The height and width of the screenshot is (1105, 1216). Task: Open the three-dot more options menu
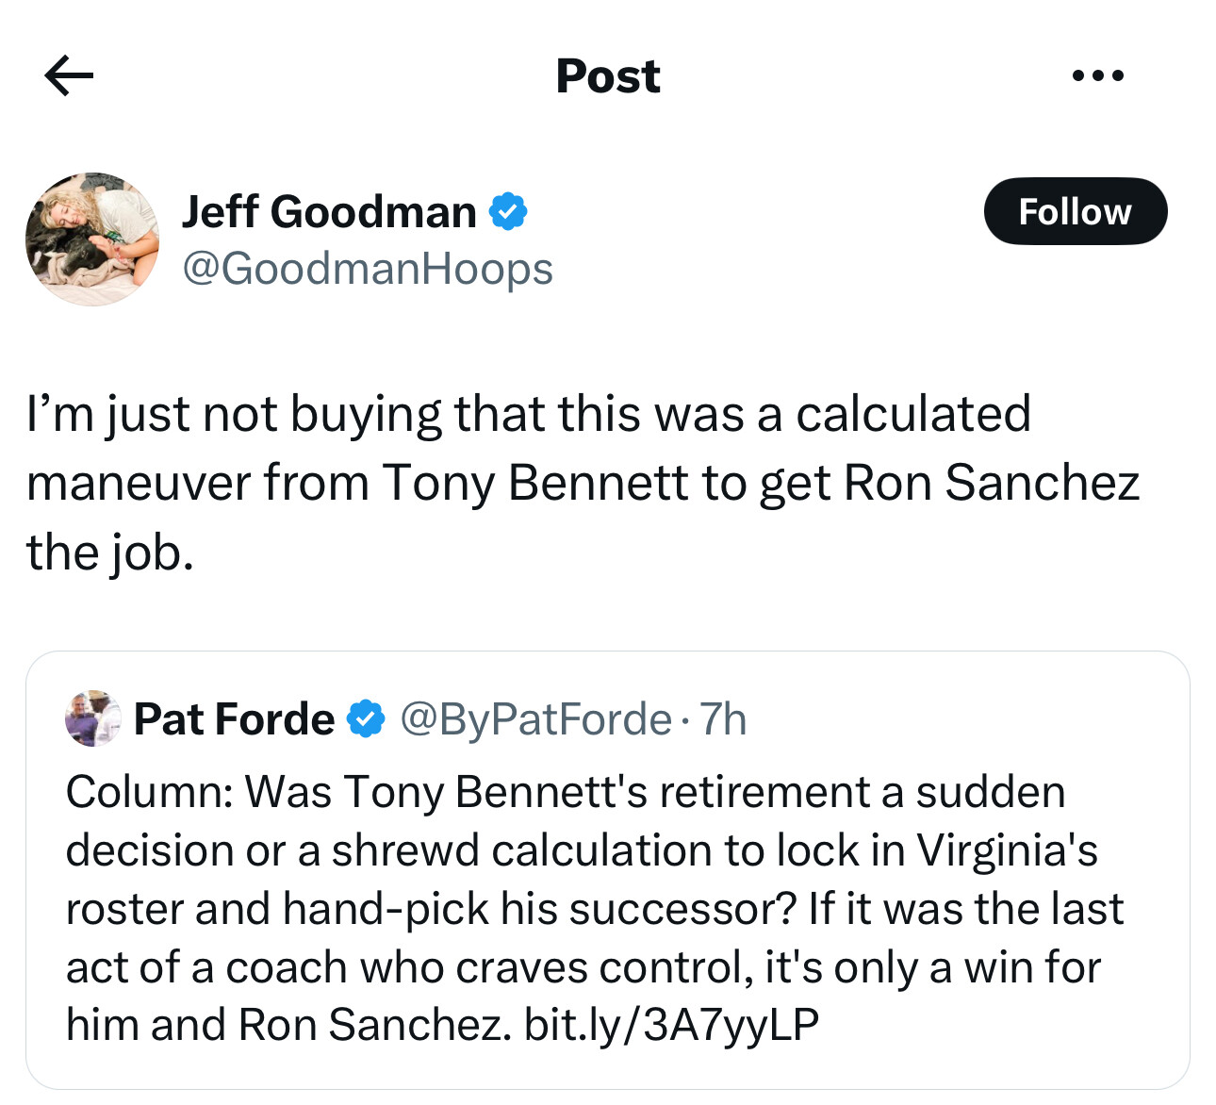(1098, 75)
